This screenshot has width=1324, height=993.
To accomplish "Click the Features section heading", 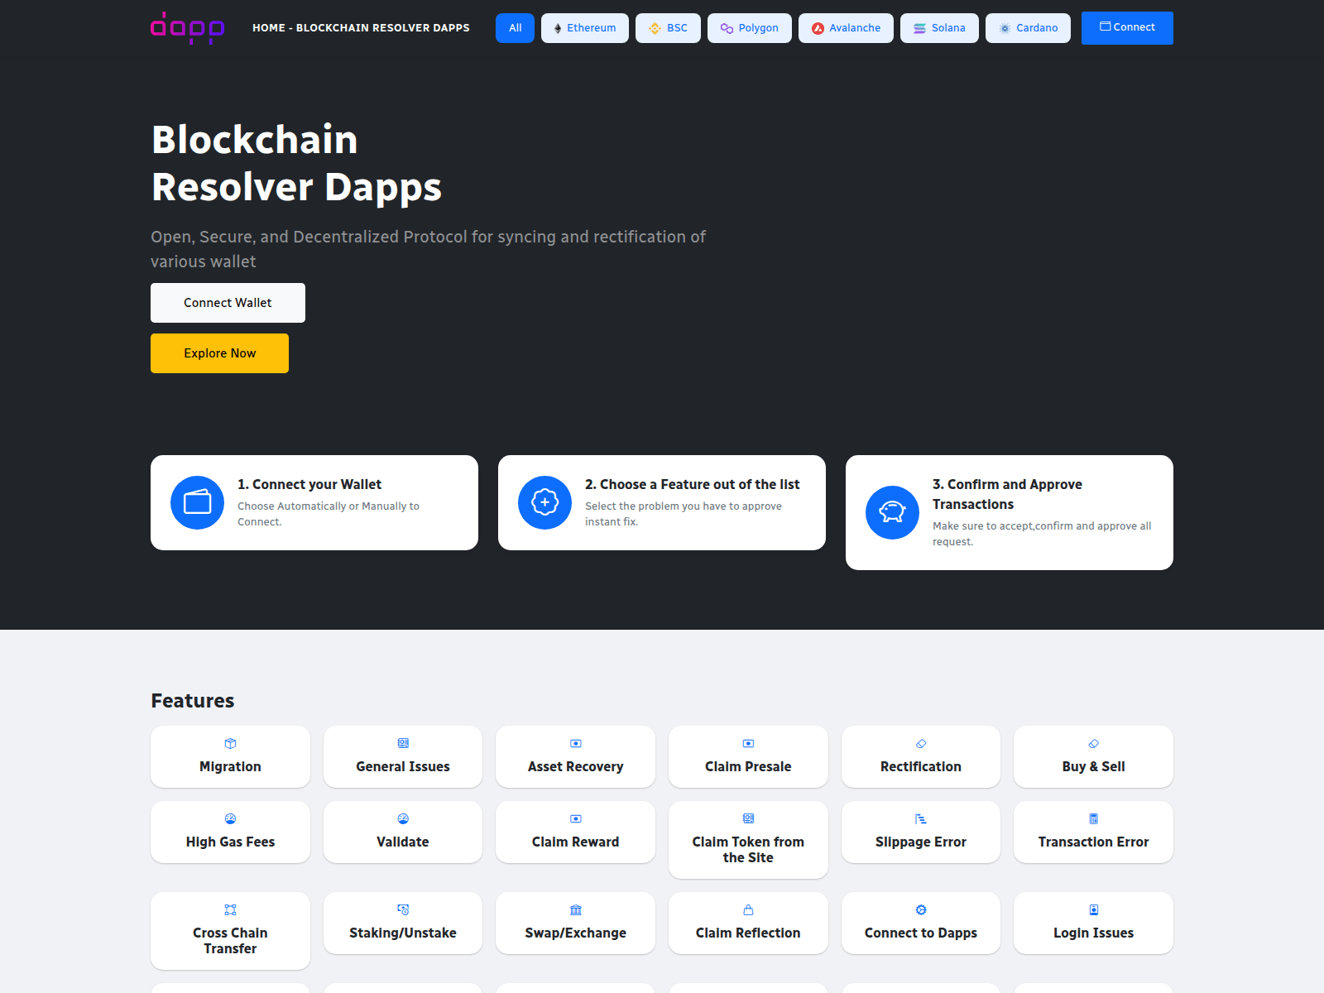I will click(193, 701).
